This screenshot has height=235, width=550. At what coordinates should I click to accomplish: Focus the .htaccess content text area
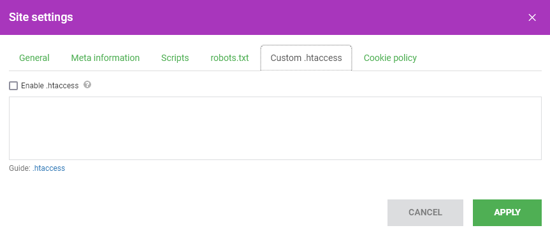[275, 128]
